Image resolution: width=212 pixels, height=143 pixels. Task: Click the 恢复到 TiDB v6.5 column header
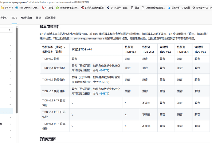pos(200,49)
